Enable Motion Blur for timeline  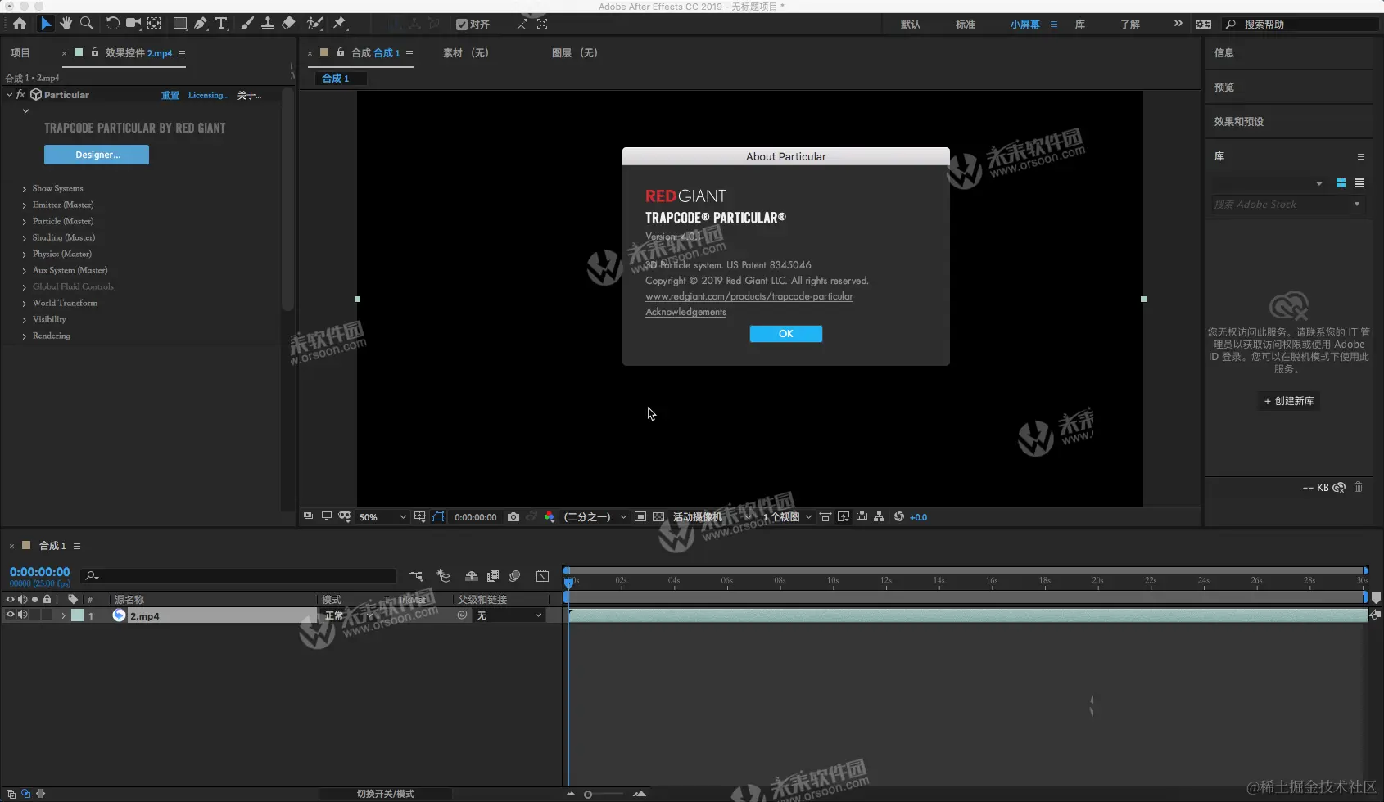(x=514, y=576)
